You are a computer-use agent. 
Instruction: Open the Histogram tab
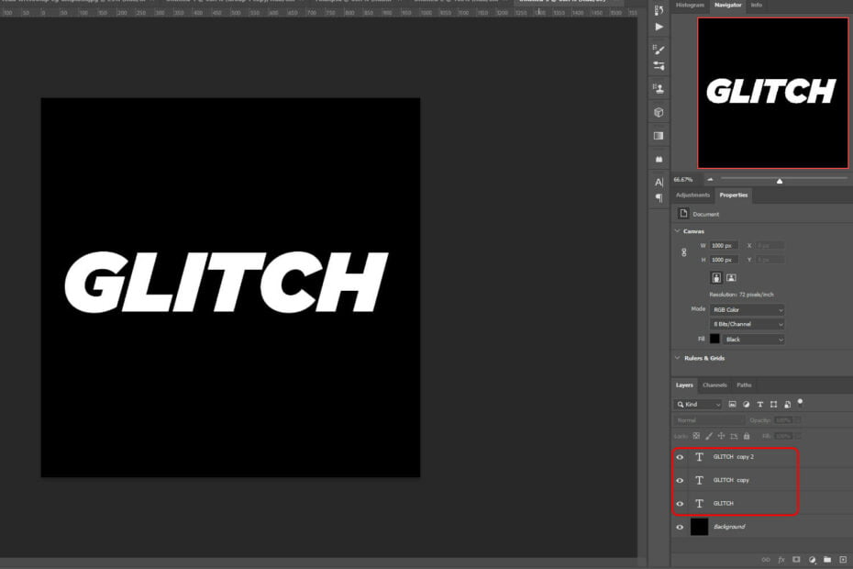(690, 5)
